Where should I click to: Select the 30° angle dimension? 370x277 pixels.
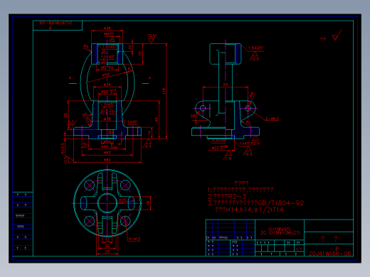[194, 116]
